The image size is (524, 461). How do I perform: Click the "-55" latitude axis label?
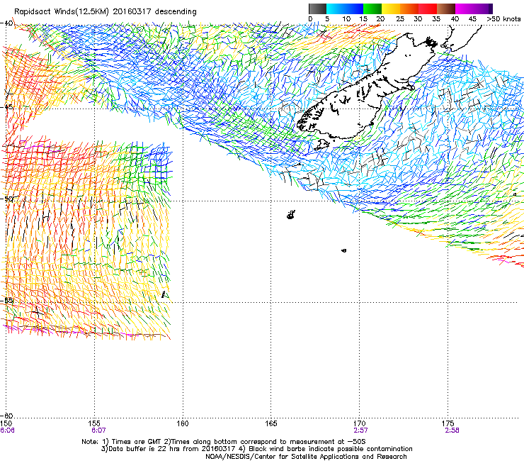(x=6, y=301)
